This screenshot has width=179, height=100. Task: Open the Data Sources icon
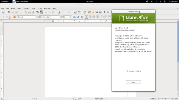click(100, 12)
